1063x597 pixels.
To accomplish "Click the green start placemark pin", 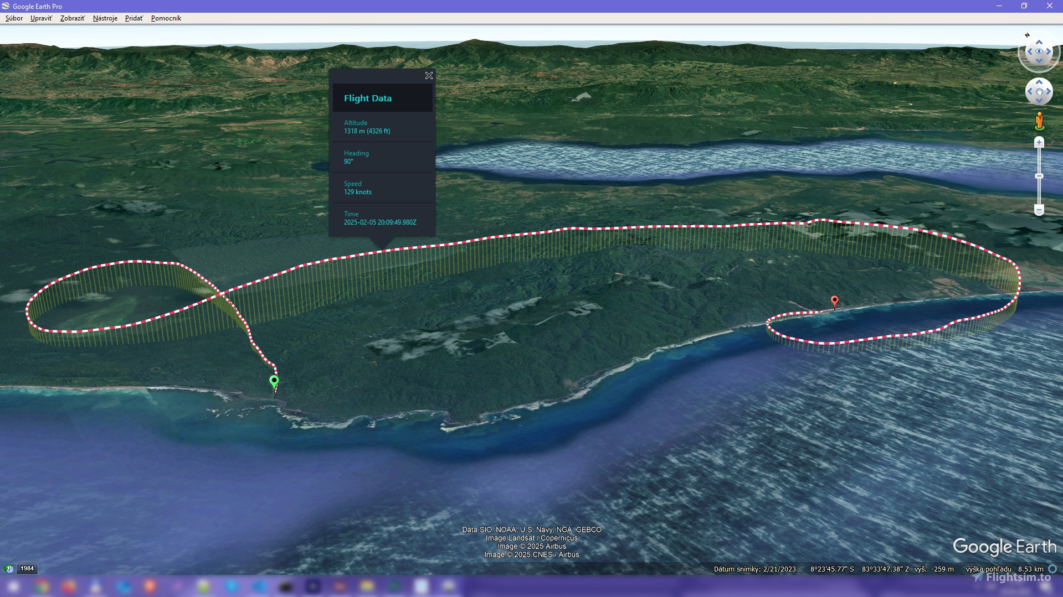I will coord(274,381).
